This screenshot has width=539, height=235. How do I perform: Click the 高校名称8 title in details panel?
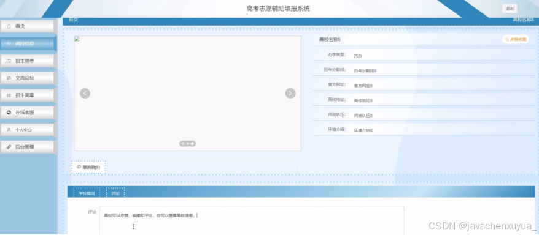click(330, 39)
